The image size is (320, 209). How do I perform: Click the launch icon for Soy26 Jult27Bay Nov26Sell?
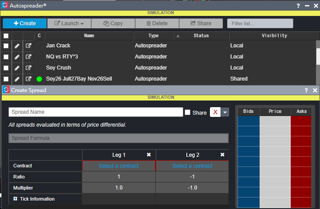coord(28,79)
